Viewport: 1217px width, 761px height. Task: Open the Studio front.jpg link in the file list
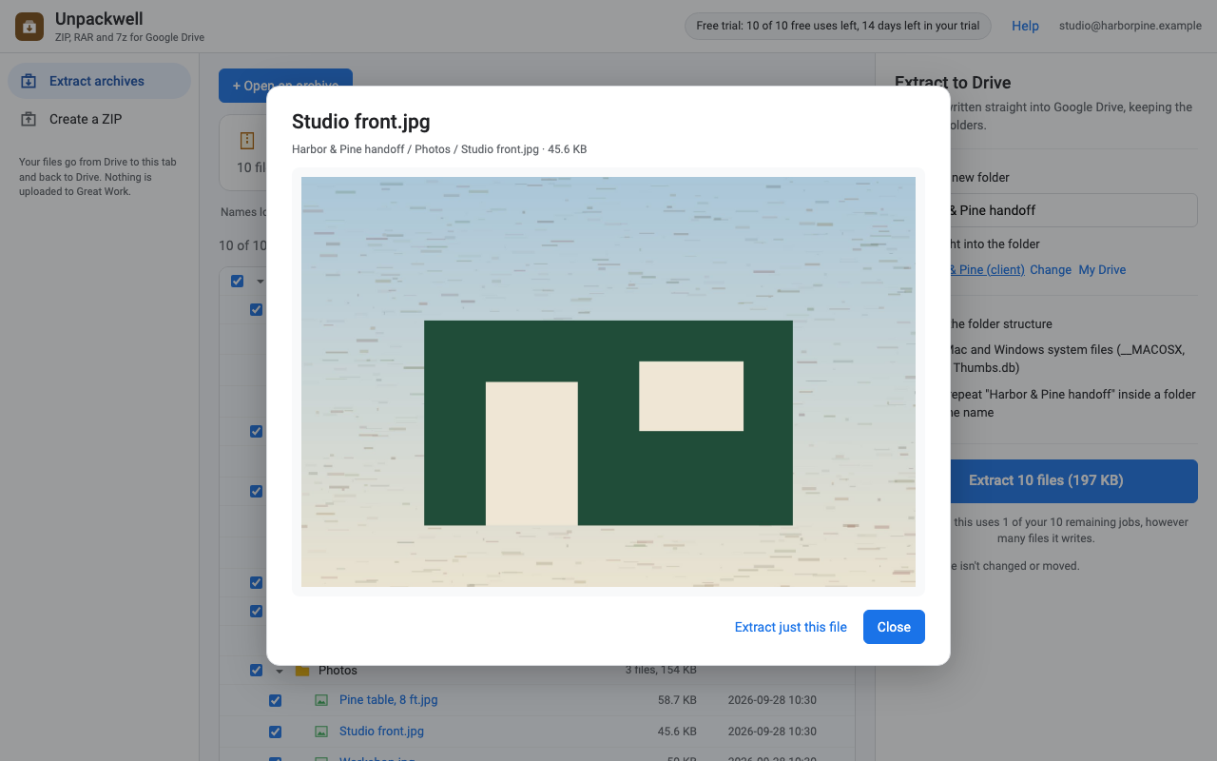pos(381,732)
